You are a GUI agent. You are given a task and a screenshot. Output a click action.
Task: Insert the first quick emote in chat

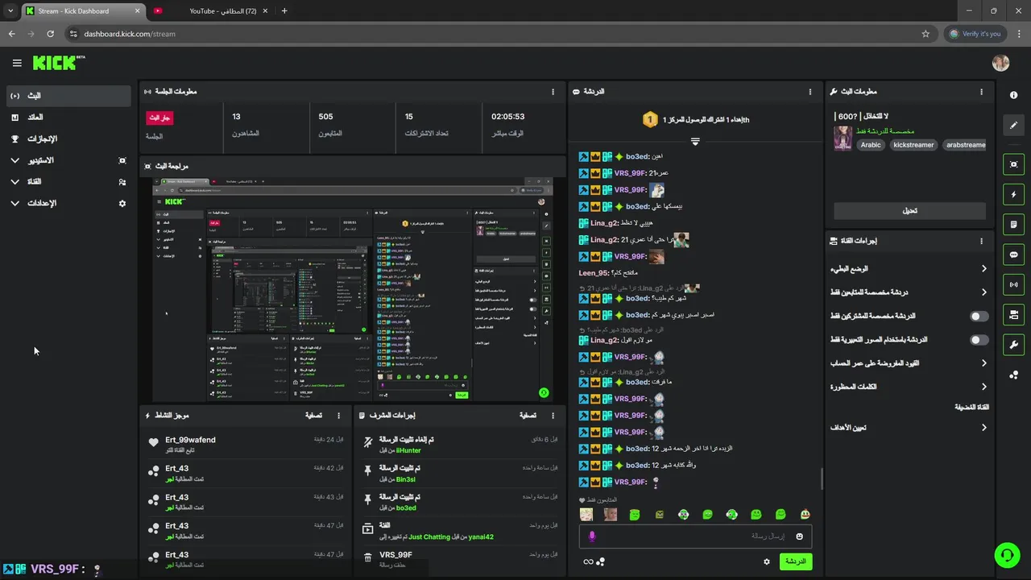pos(586,514)
